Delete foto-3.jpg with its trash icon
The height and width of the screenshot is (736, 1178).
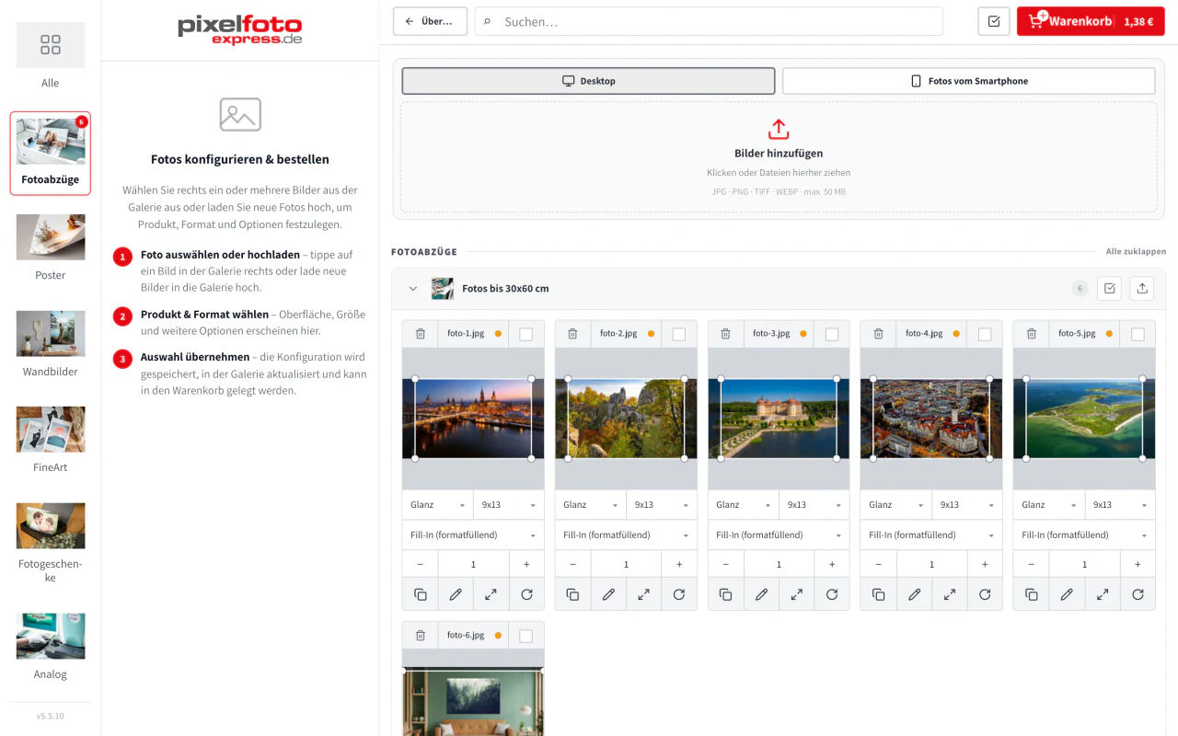[x=725, y=334]
